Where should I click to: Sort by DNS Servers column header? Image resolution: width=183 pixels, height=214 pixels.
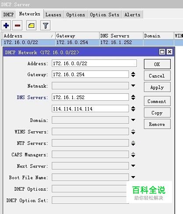(x=121, y=36)
